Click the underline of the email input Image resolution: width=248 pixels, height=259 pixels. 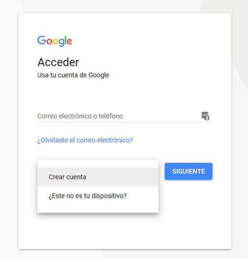pos(125,122)
